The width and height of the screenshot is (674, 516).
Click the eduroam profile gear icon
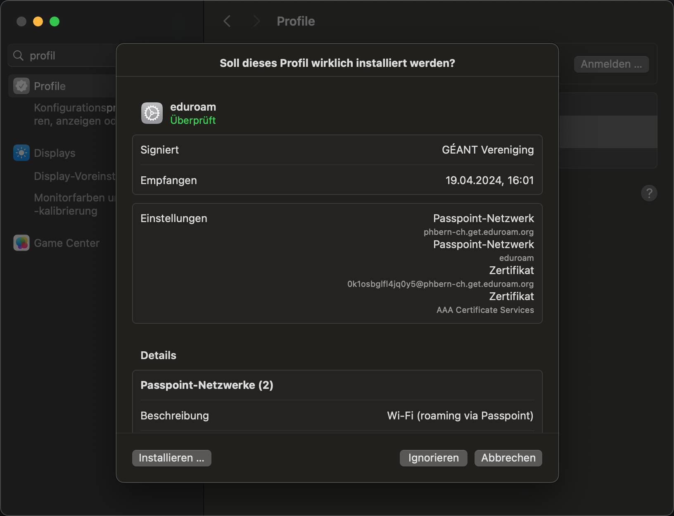[x=152, y=113]
